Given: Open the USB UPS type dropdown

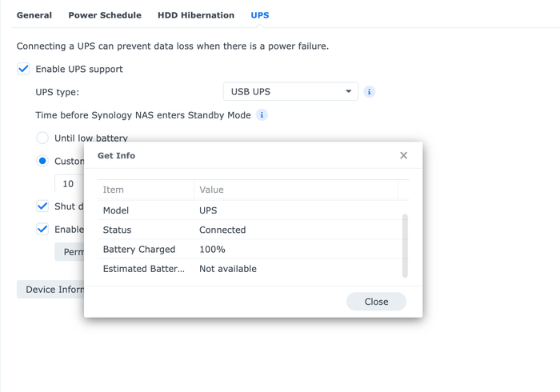Looking at the screenshot, I should (x=290, y=92).
